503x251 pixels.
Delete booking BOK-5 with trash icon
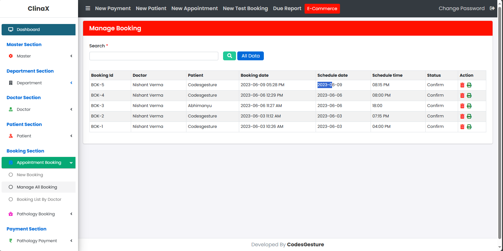[x=462, y=85]
